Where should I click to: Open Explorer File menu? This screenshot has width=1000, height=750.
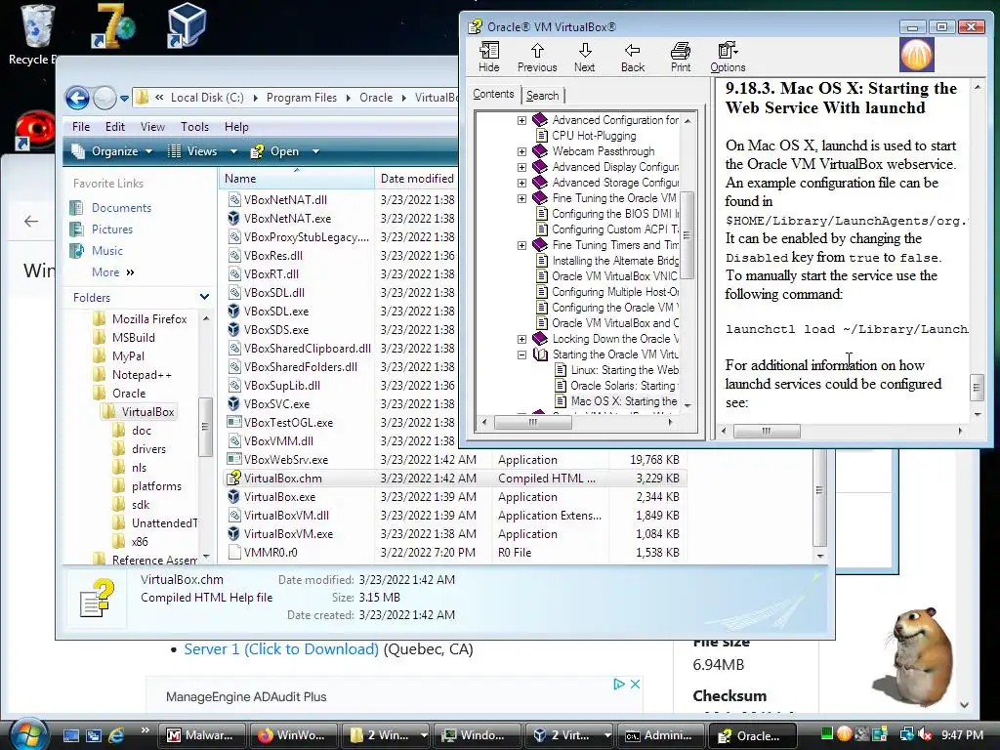tap(81, 127)
